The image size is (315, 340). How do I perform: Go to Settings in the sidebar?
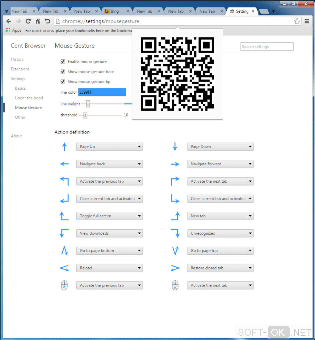18,79
